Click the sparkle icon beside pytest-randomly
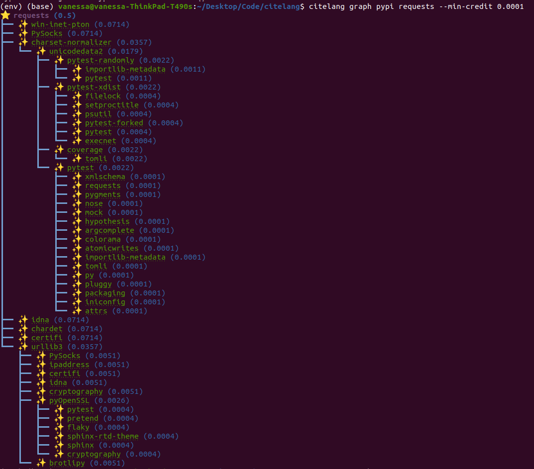This screenshot has width=534, height=469. (x=59, y=60)
